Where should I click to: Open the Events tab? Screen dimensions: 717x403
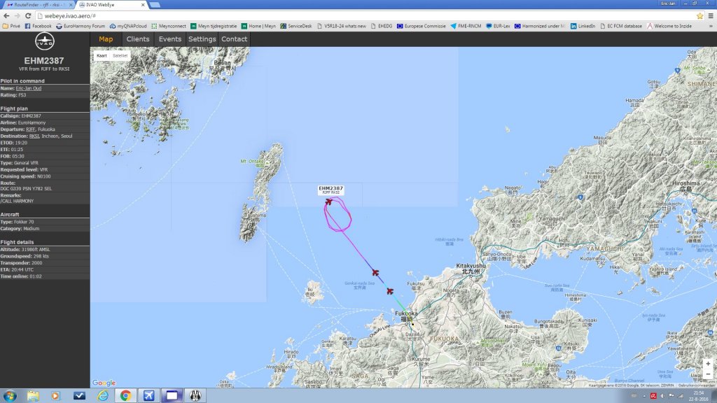(170, 39)
